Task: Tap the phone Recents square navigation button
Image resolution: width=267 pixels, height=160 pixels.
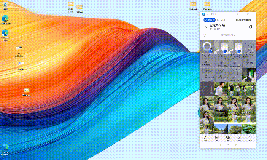Action: tap(236, 145)
